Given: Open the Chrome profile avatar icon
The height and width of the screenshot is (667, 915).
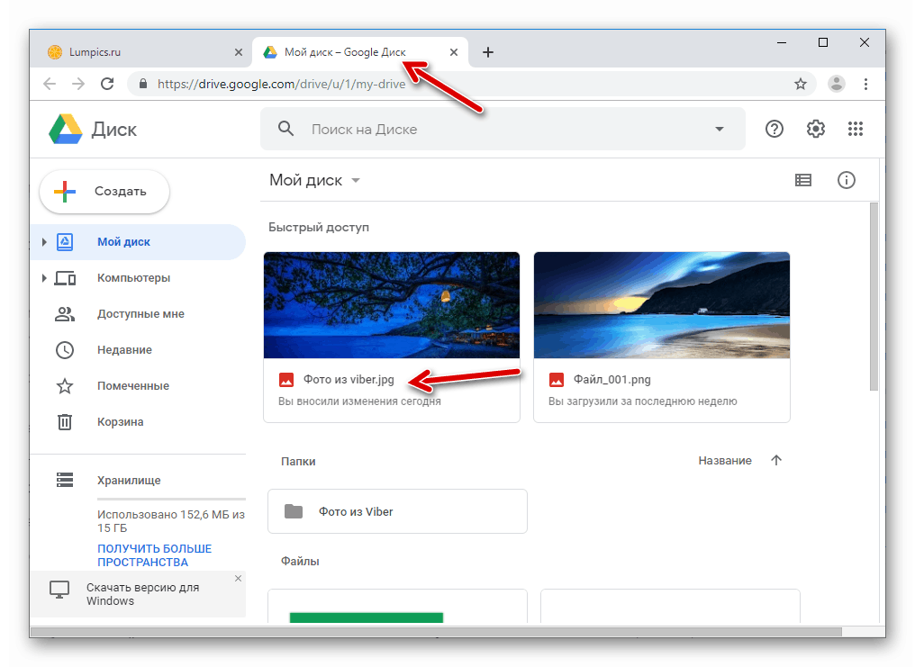Looking at the screenshot, I should [837, 84].
